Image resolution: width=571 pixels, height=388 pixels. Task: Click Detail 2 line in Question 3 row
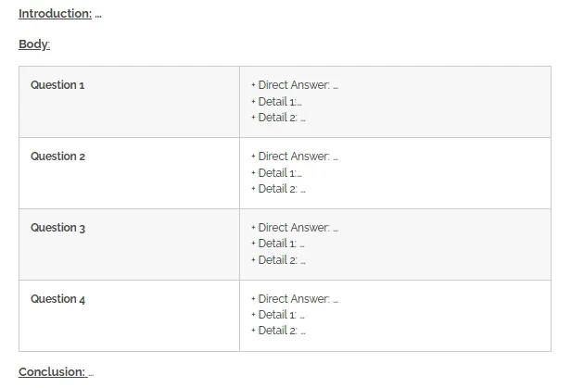point(278,260)
